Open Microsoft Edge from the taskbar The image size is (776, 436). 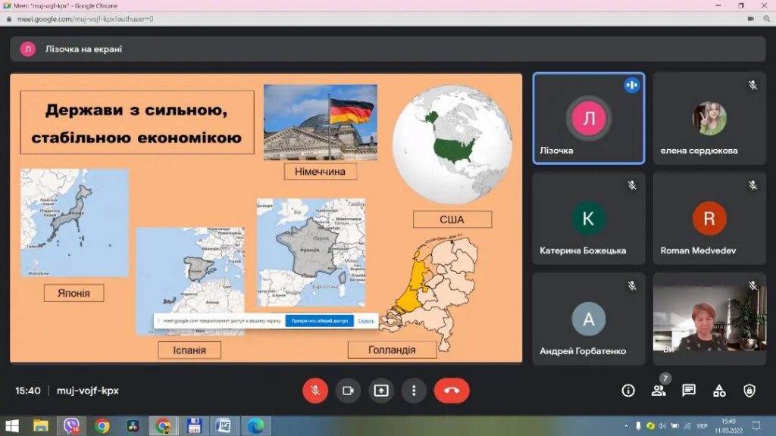click(x=256, y=425)
